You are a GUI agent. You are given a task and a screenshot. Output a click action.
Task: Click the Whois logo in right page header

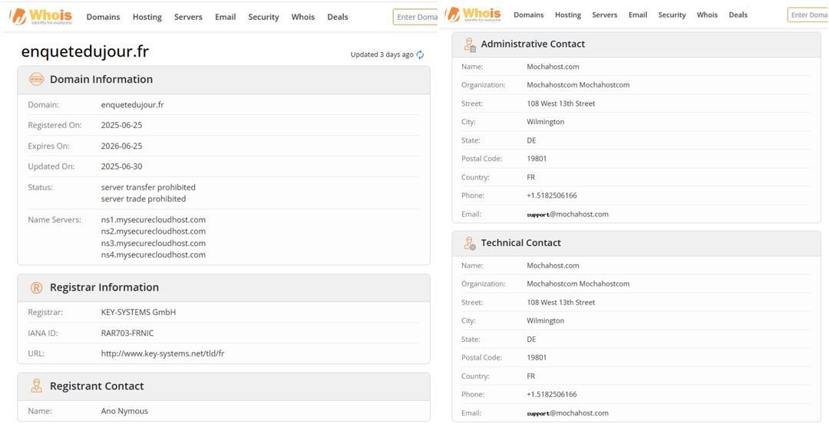pyautogui.click(x=474, y=15)
